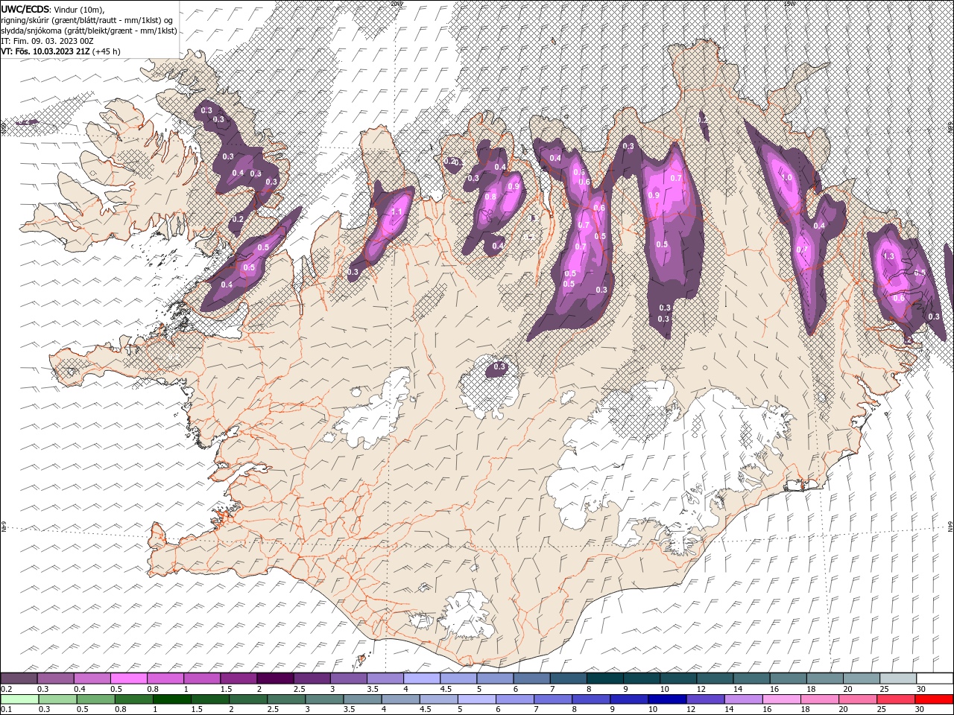Screen dimensions: 954x715
Task: Pick the mauve 0.3 swatch in upper legend row
Action: coord(56,679)
